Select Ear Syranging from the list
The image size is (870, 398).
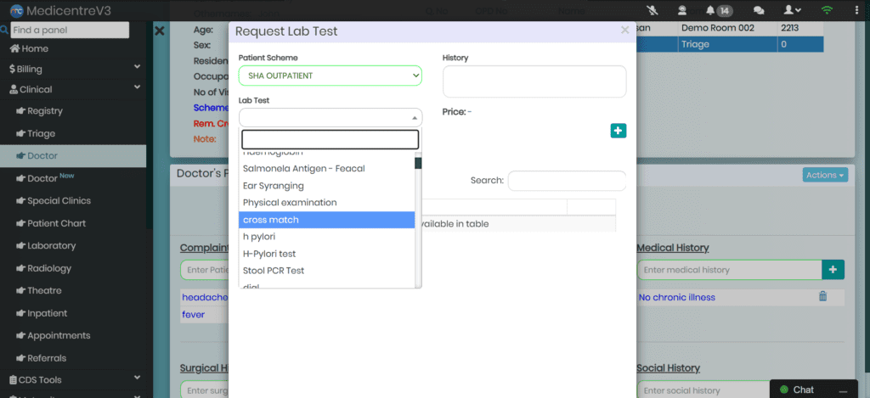coord(327,186)
